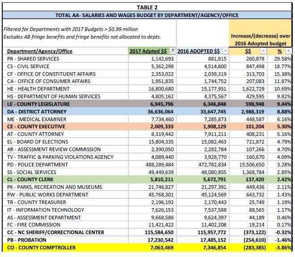Viewport: 295px width, 257px height.
Task: Select the 18.77% Civil Service percentage cell
Action: click(280, 66)
